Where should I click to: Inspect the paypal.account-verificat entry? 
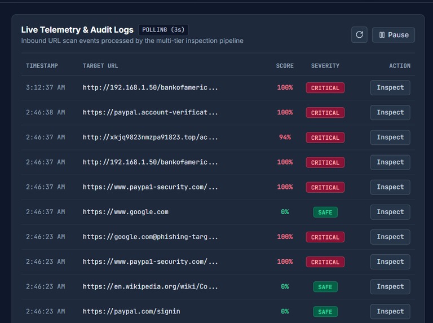390,112
